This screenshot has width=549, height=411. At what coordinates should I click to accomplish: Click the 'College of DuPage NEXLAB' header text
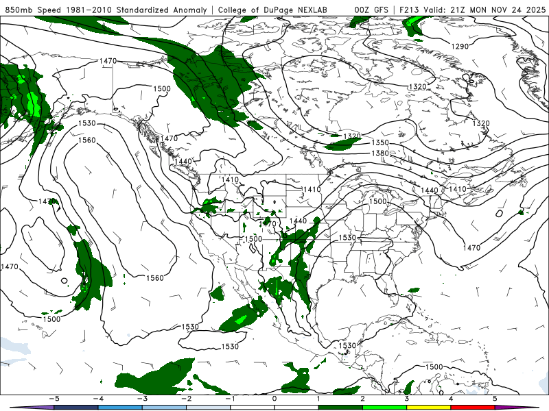(272, 10)
